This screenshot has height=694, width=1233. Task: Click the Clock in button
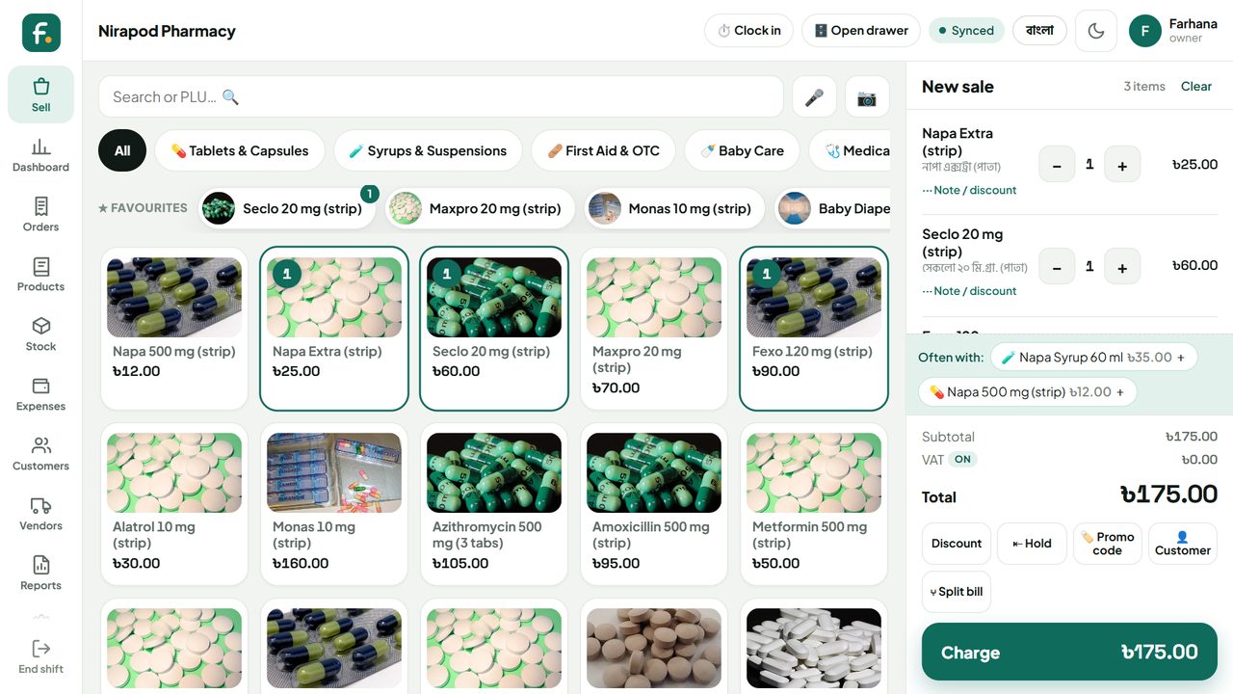tap(748, 31)
